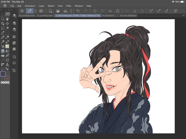Select the Frame border tool
This screenshot has height=139, width=186.
[x=7, y=60]
